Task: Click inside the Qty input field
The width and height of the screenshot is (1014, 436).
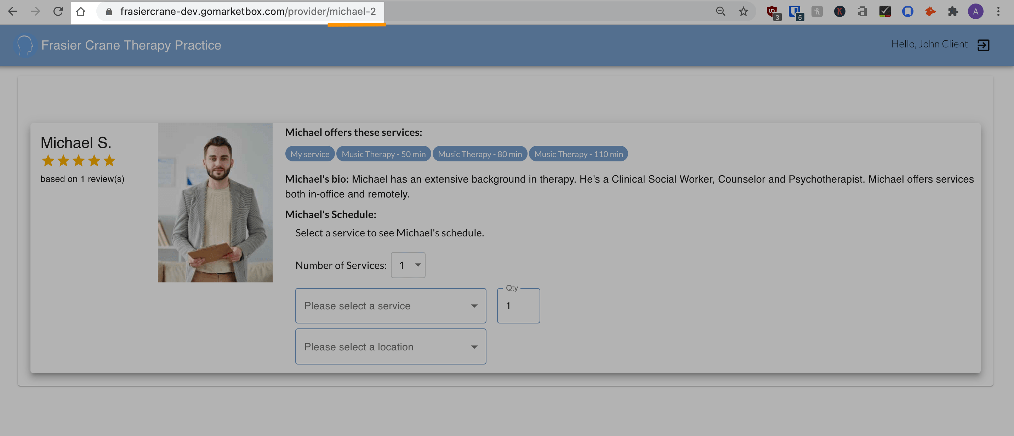Action: click(x=518, y=306)
